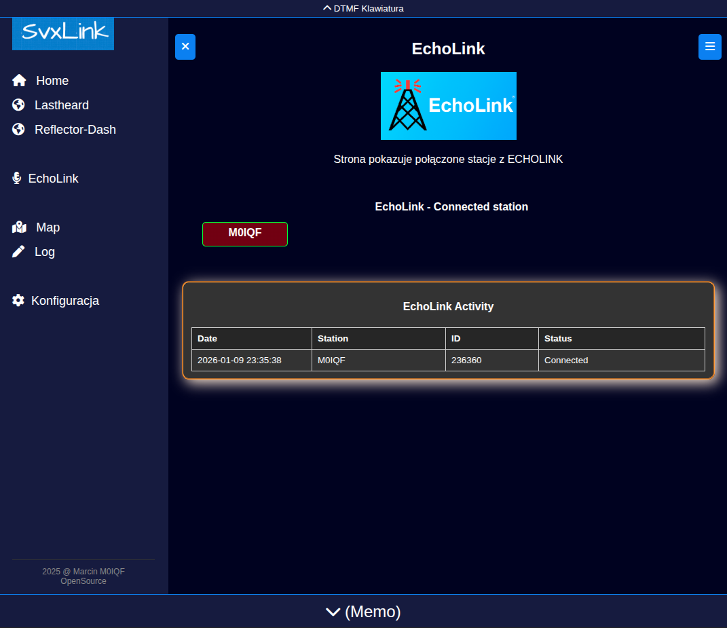
Task: Open the Lastheard menu item
Action: pyautogui.click(x=61, y=105)
